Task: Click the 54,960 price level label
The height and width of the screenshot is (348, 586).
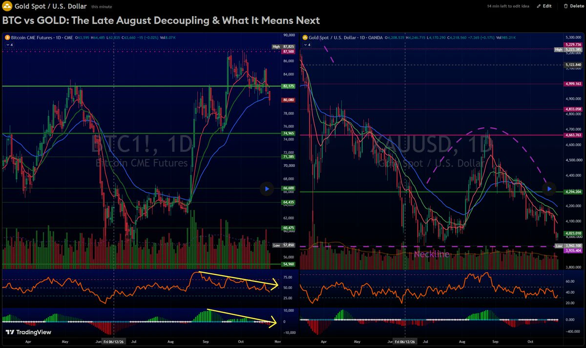Action: 288,264
